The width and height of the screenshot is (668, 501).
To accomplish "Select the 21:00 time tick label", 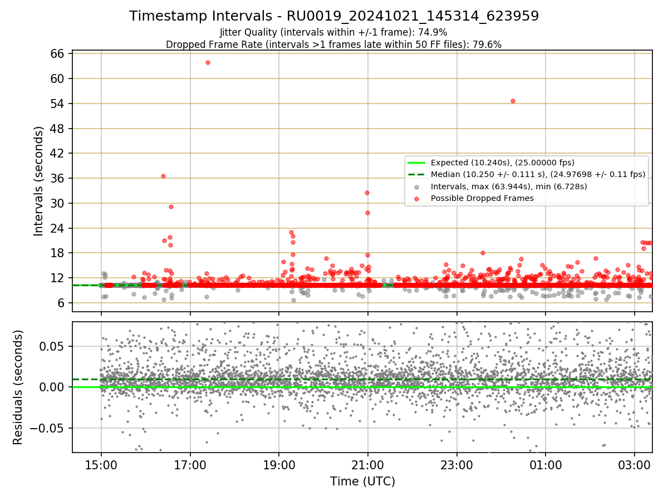I will 368,464.
